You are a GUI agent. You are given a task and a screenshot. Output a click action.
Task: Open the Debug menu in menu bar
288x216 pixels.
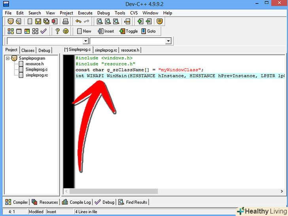[103, 13]
